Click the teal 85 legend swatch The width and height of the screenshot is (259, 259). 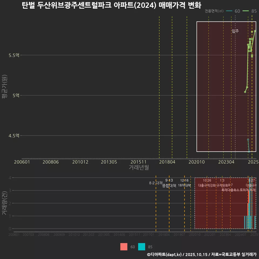(x=142, y=247)
